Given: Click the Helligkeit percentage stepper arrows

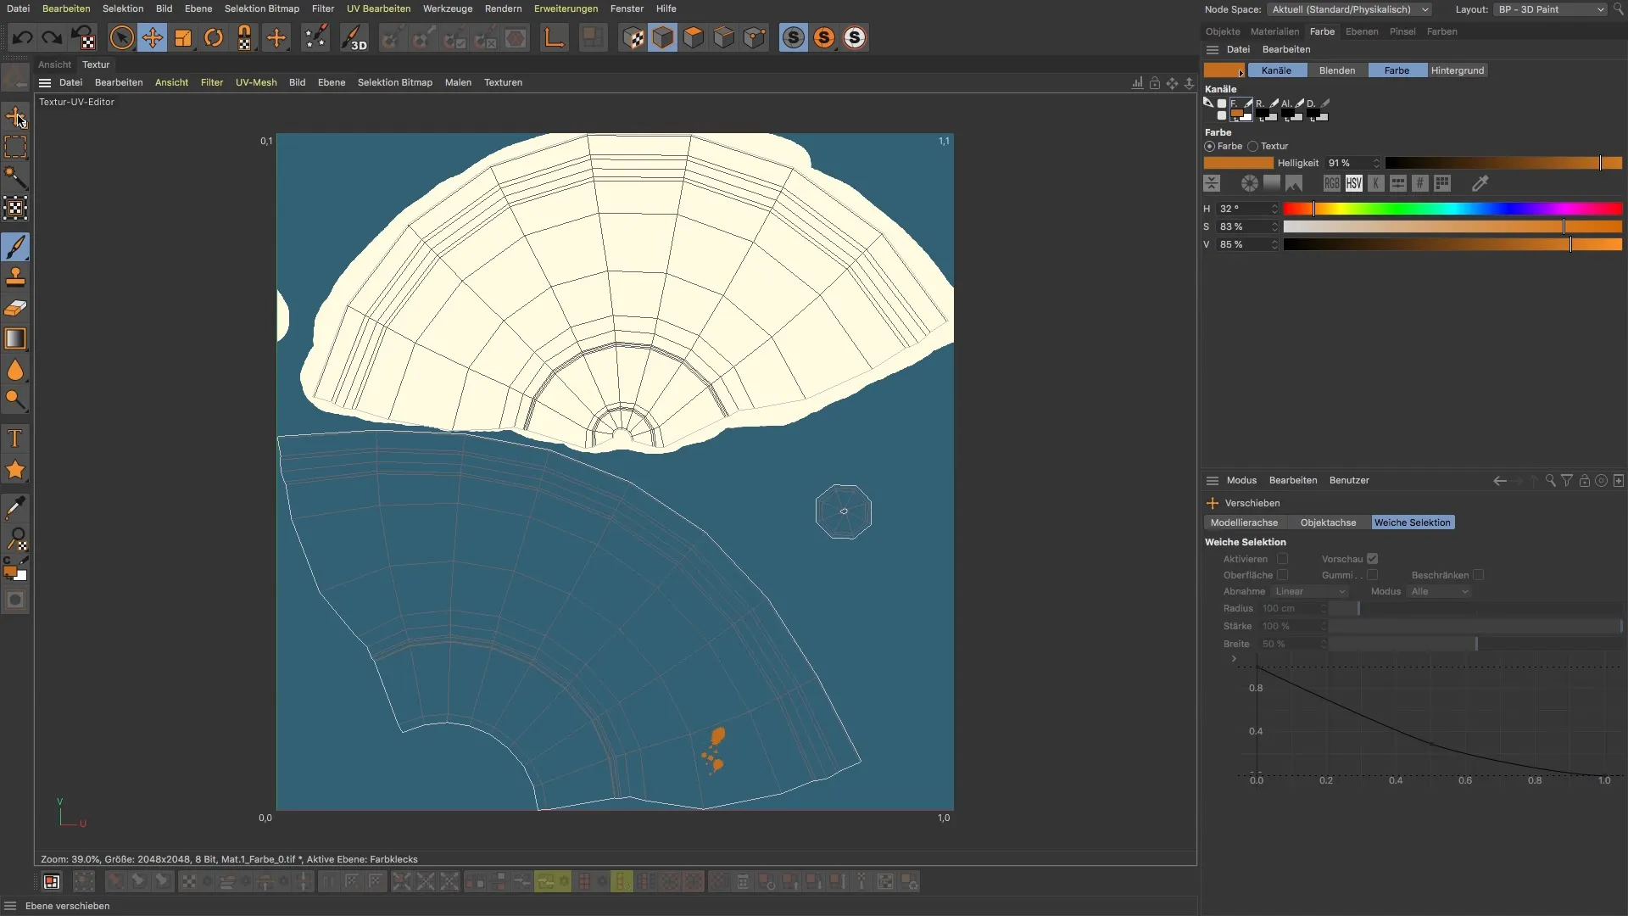Looking at the screenshot, I should (x=1376, y=163).
